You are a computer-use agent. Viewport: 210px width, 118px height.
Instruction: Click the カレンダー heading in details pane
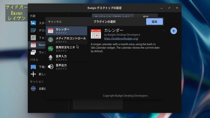(114, 30)
